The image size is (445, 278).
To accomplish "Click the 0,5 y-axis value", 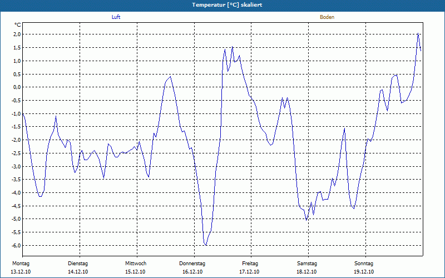I will coord(17,74).
